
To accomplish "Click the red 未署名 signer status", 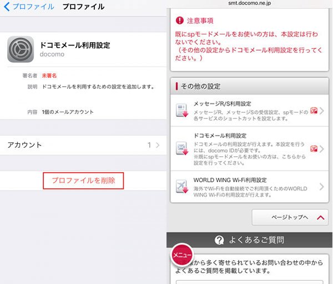I will 49,76.
